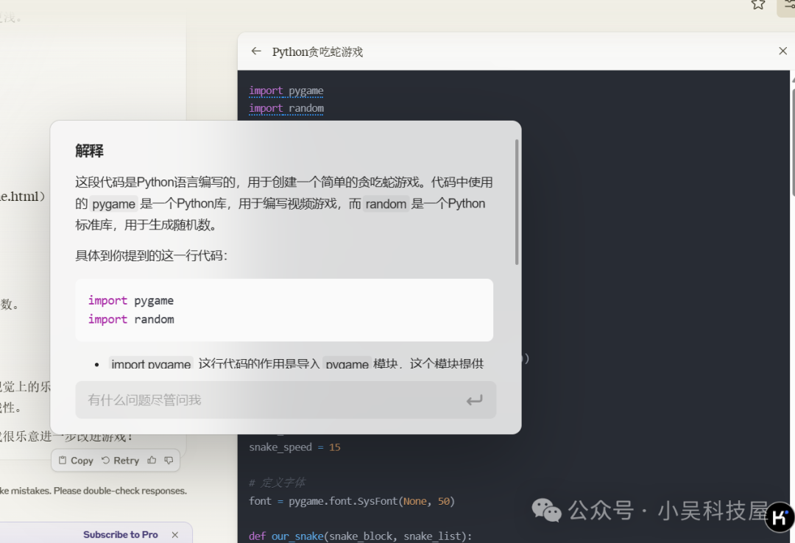Open the chat controls sliders icon
This screenshot has width=795, height=543.
pos(788,5)
